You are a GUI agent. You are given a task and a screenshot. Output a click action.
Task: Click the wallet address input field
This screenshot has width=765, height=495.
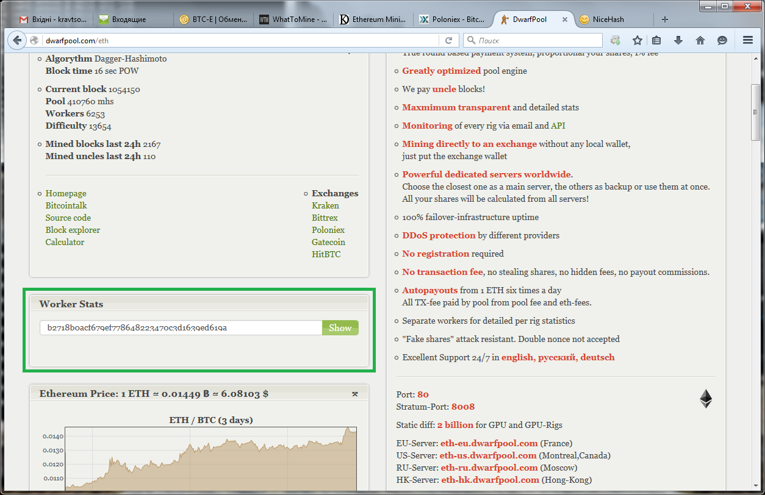click(x=181, y=328)
